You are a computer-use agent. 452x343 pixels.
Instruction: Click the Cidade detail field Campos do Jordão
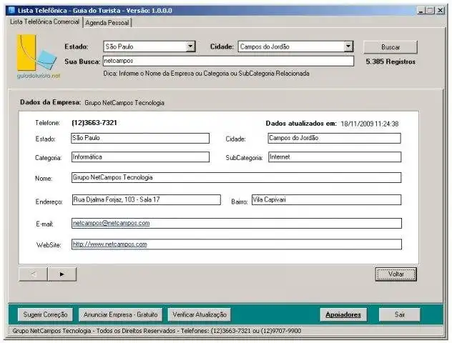(x=334, y=138)
